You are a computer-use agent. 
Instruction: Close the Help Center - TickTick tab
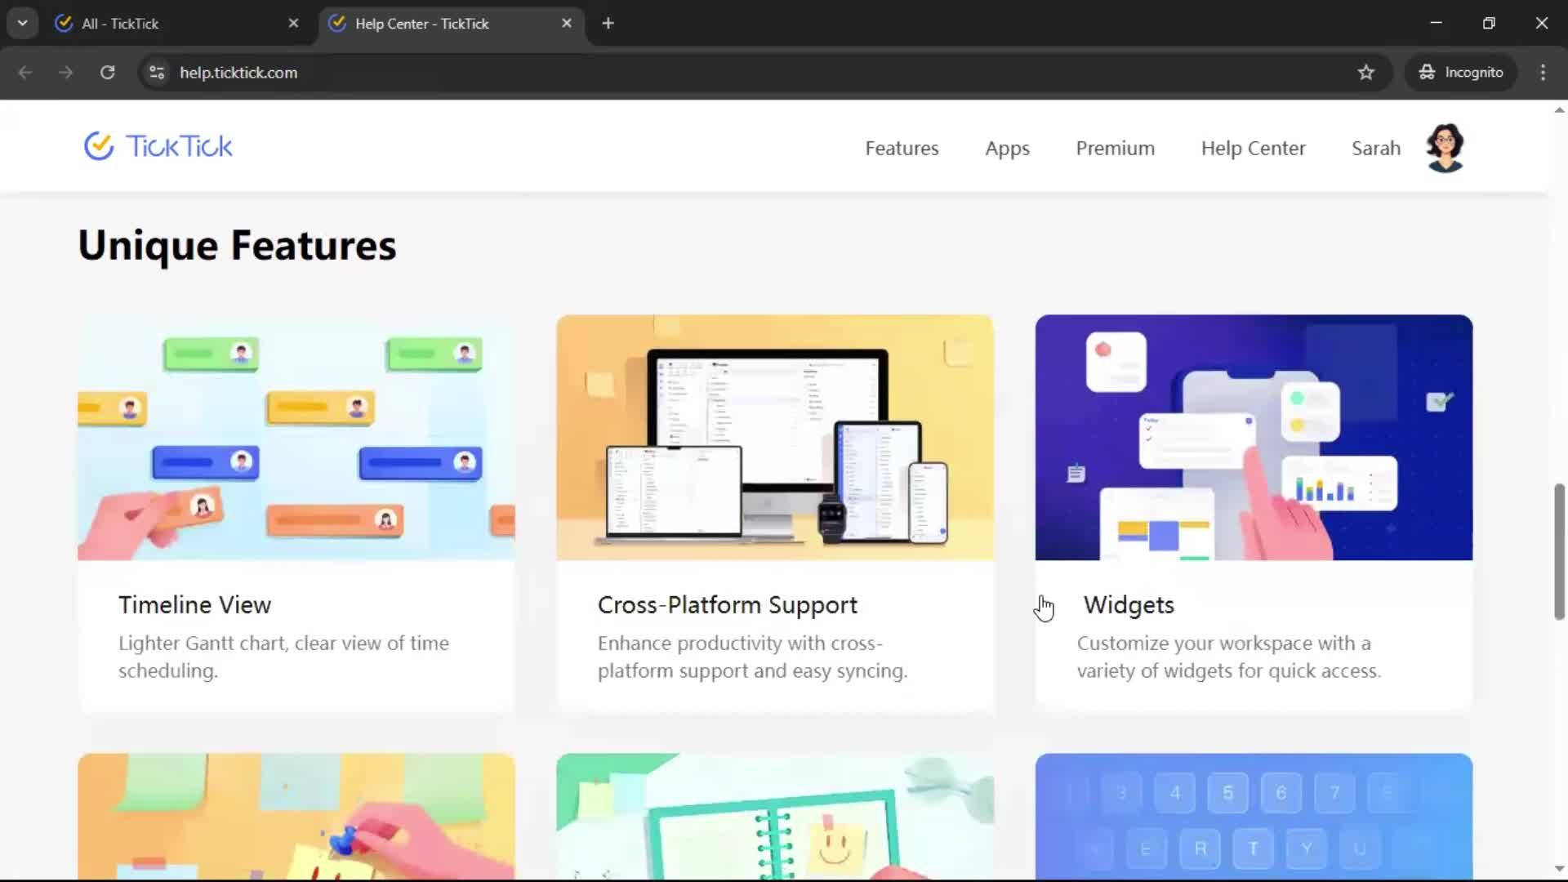567,24
